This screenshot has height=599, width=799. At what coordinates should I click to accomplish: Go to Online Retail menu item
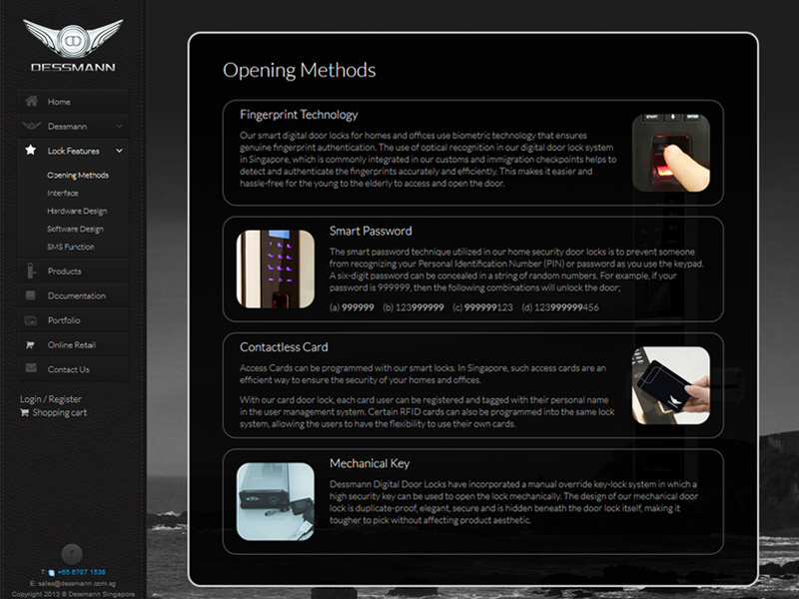point(73,344)
